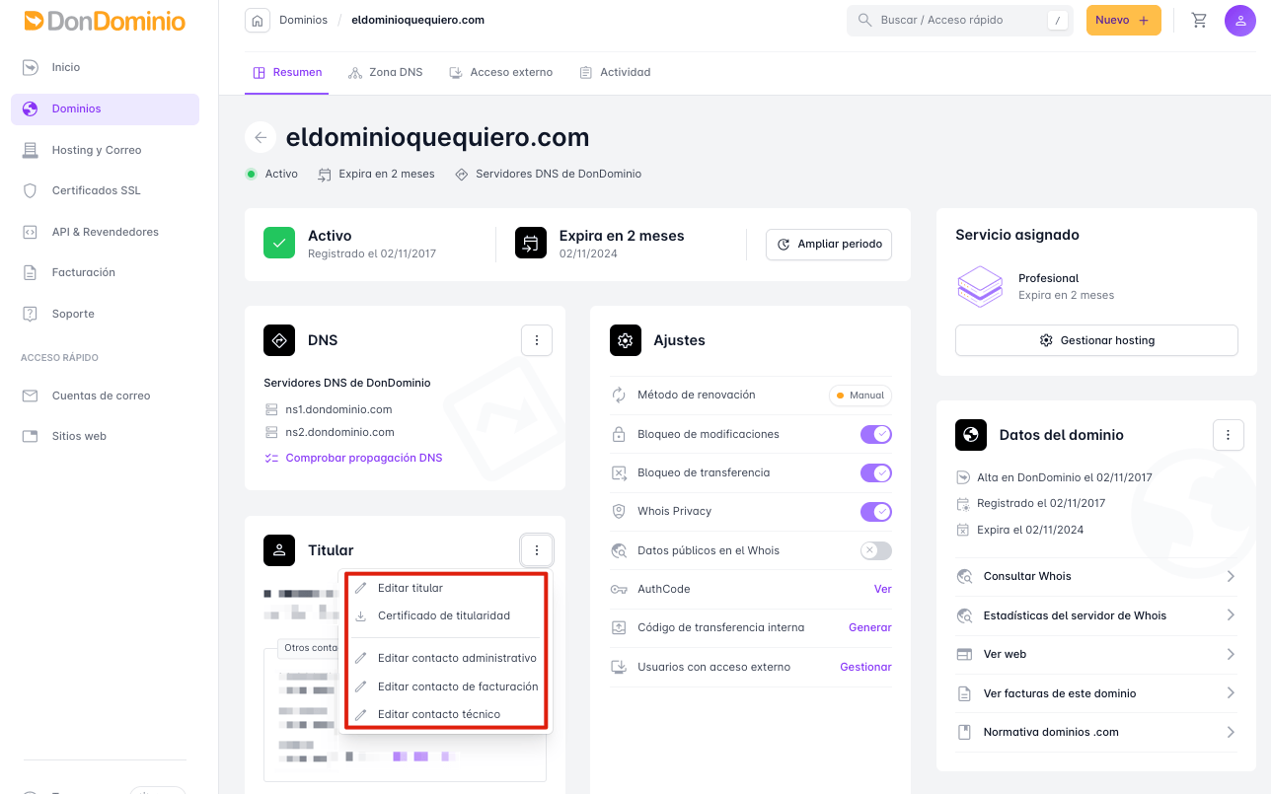Viewport: 1271px width, 794px height.
Task: Toggle Bloqueo de transferencia switch
Action: tap(876, 472)
